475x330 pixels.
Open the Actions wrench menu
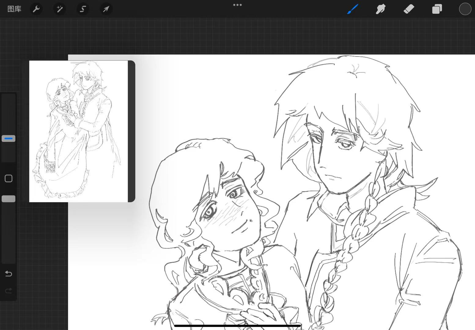coord(36,9)
